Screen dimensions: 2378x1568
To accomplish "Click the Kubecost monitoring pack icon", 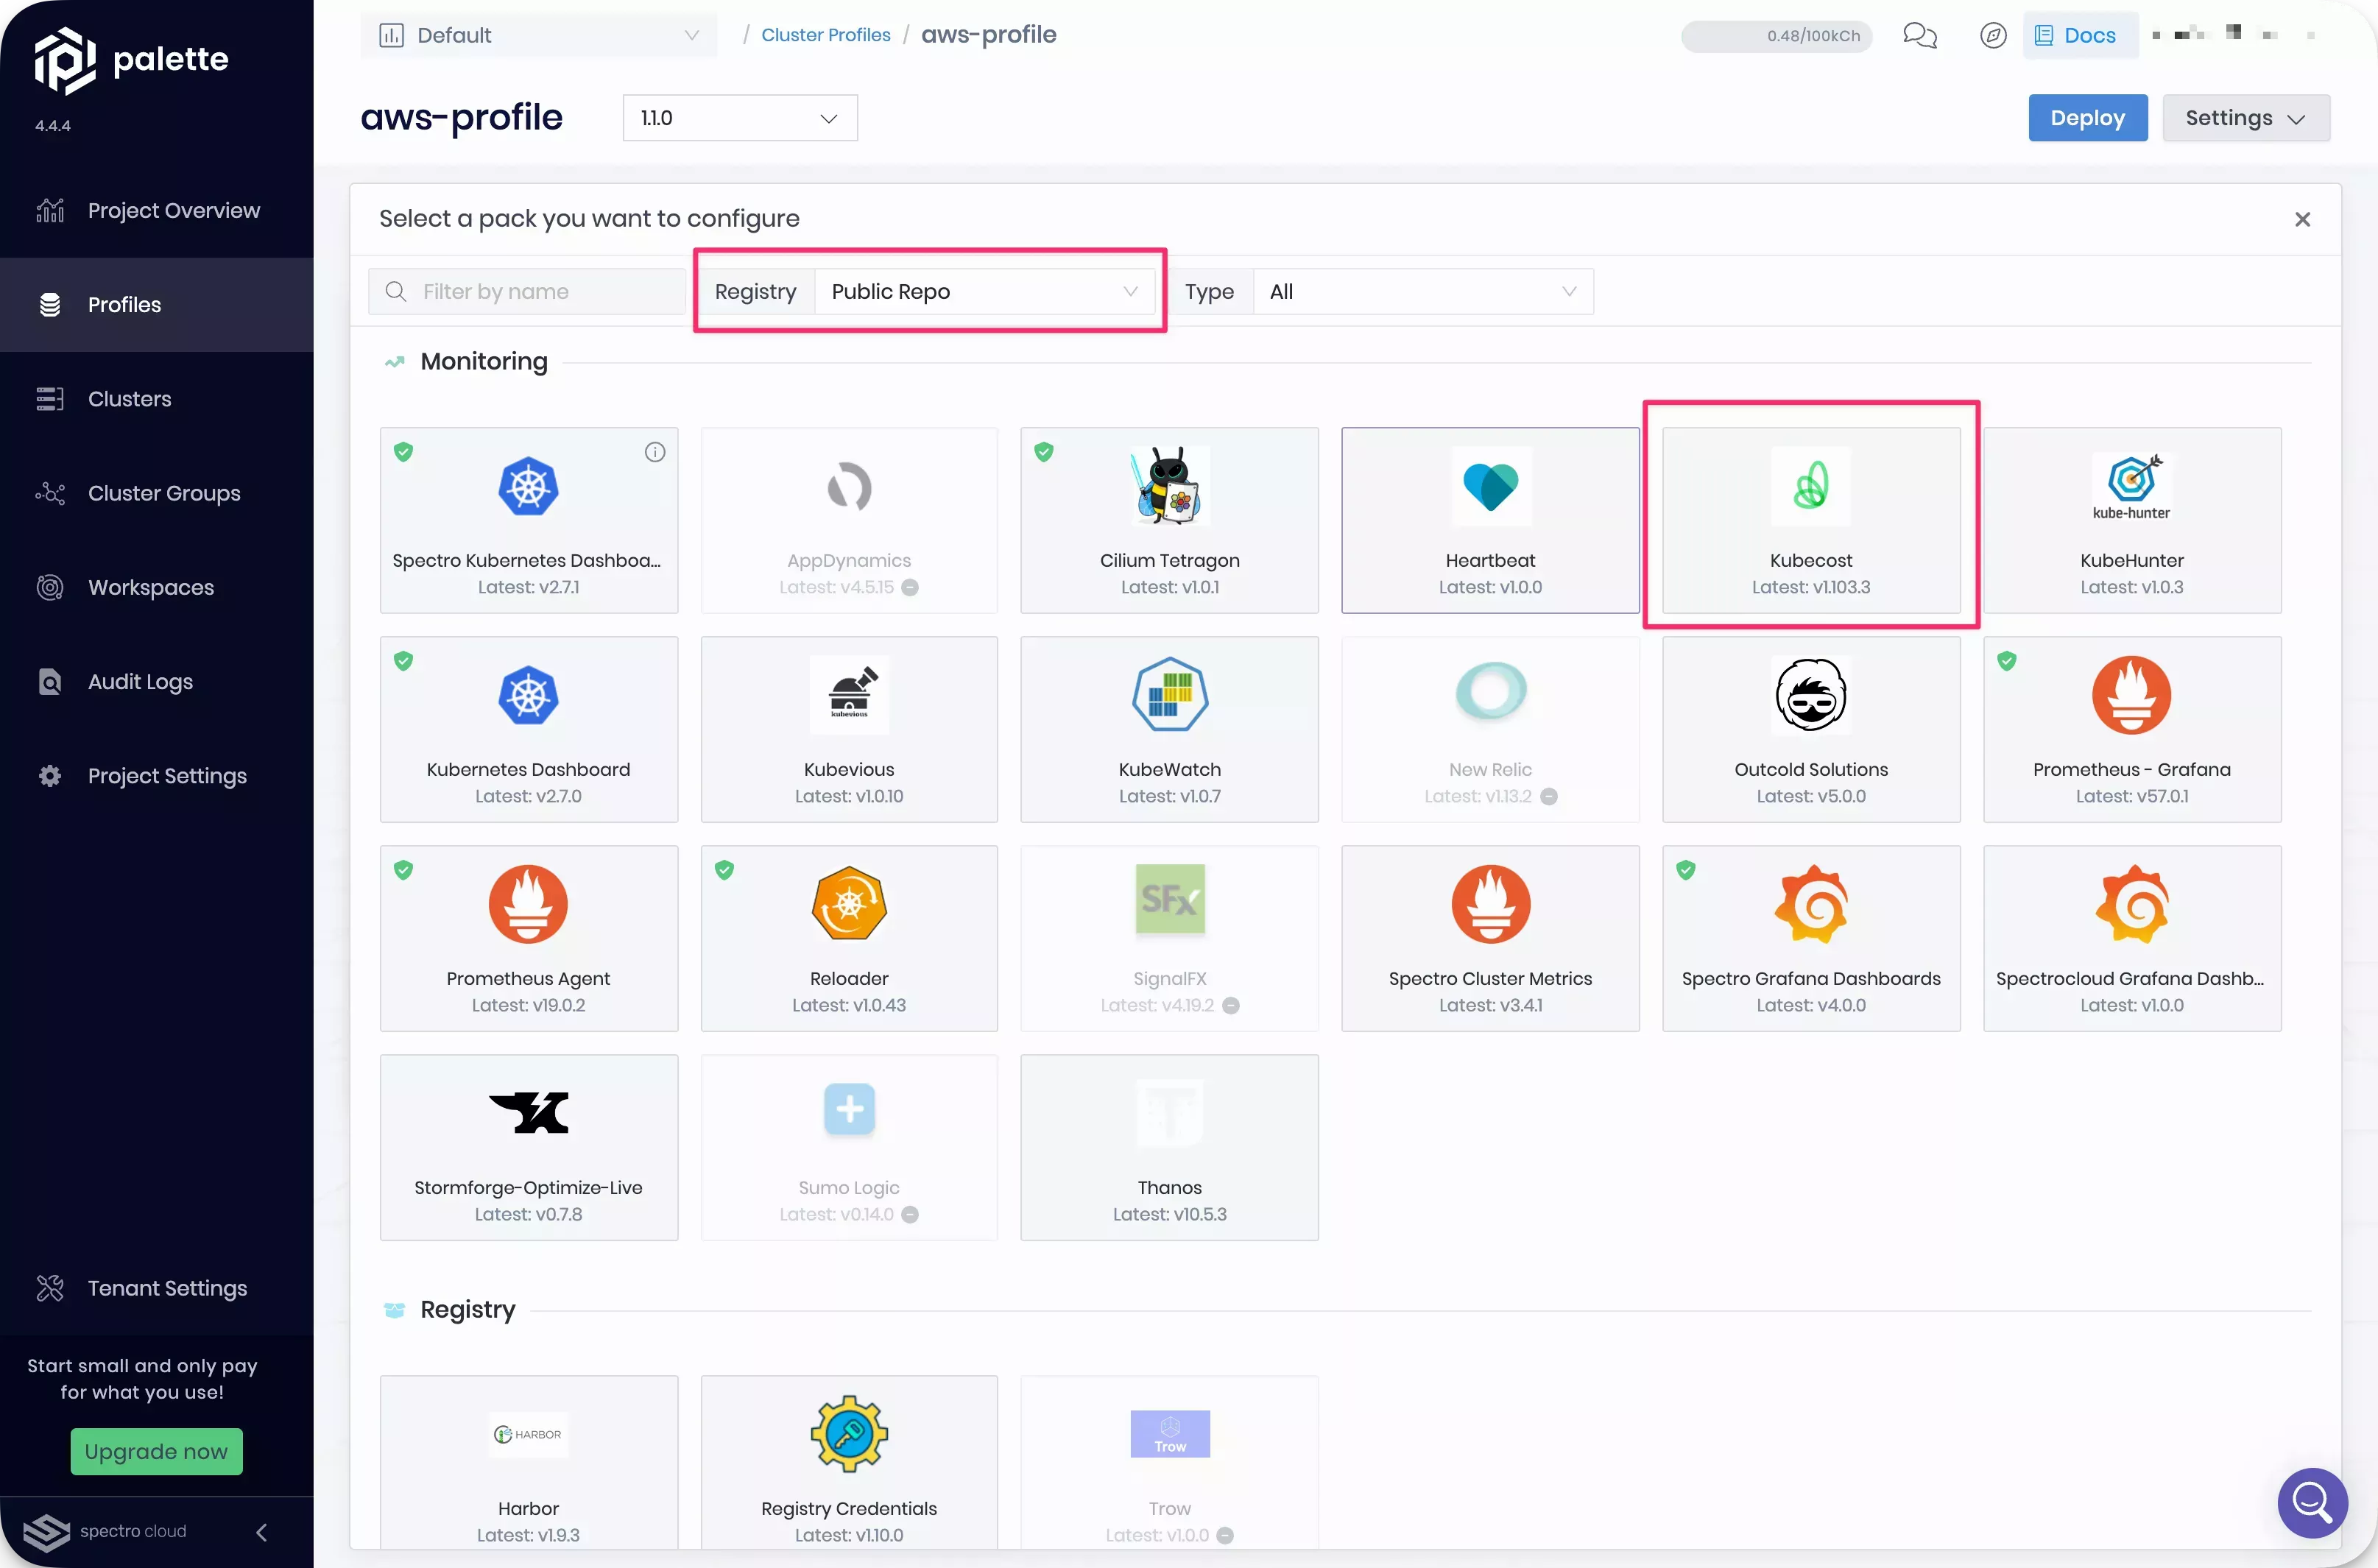I will point(1811,487).
